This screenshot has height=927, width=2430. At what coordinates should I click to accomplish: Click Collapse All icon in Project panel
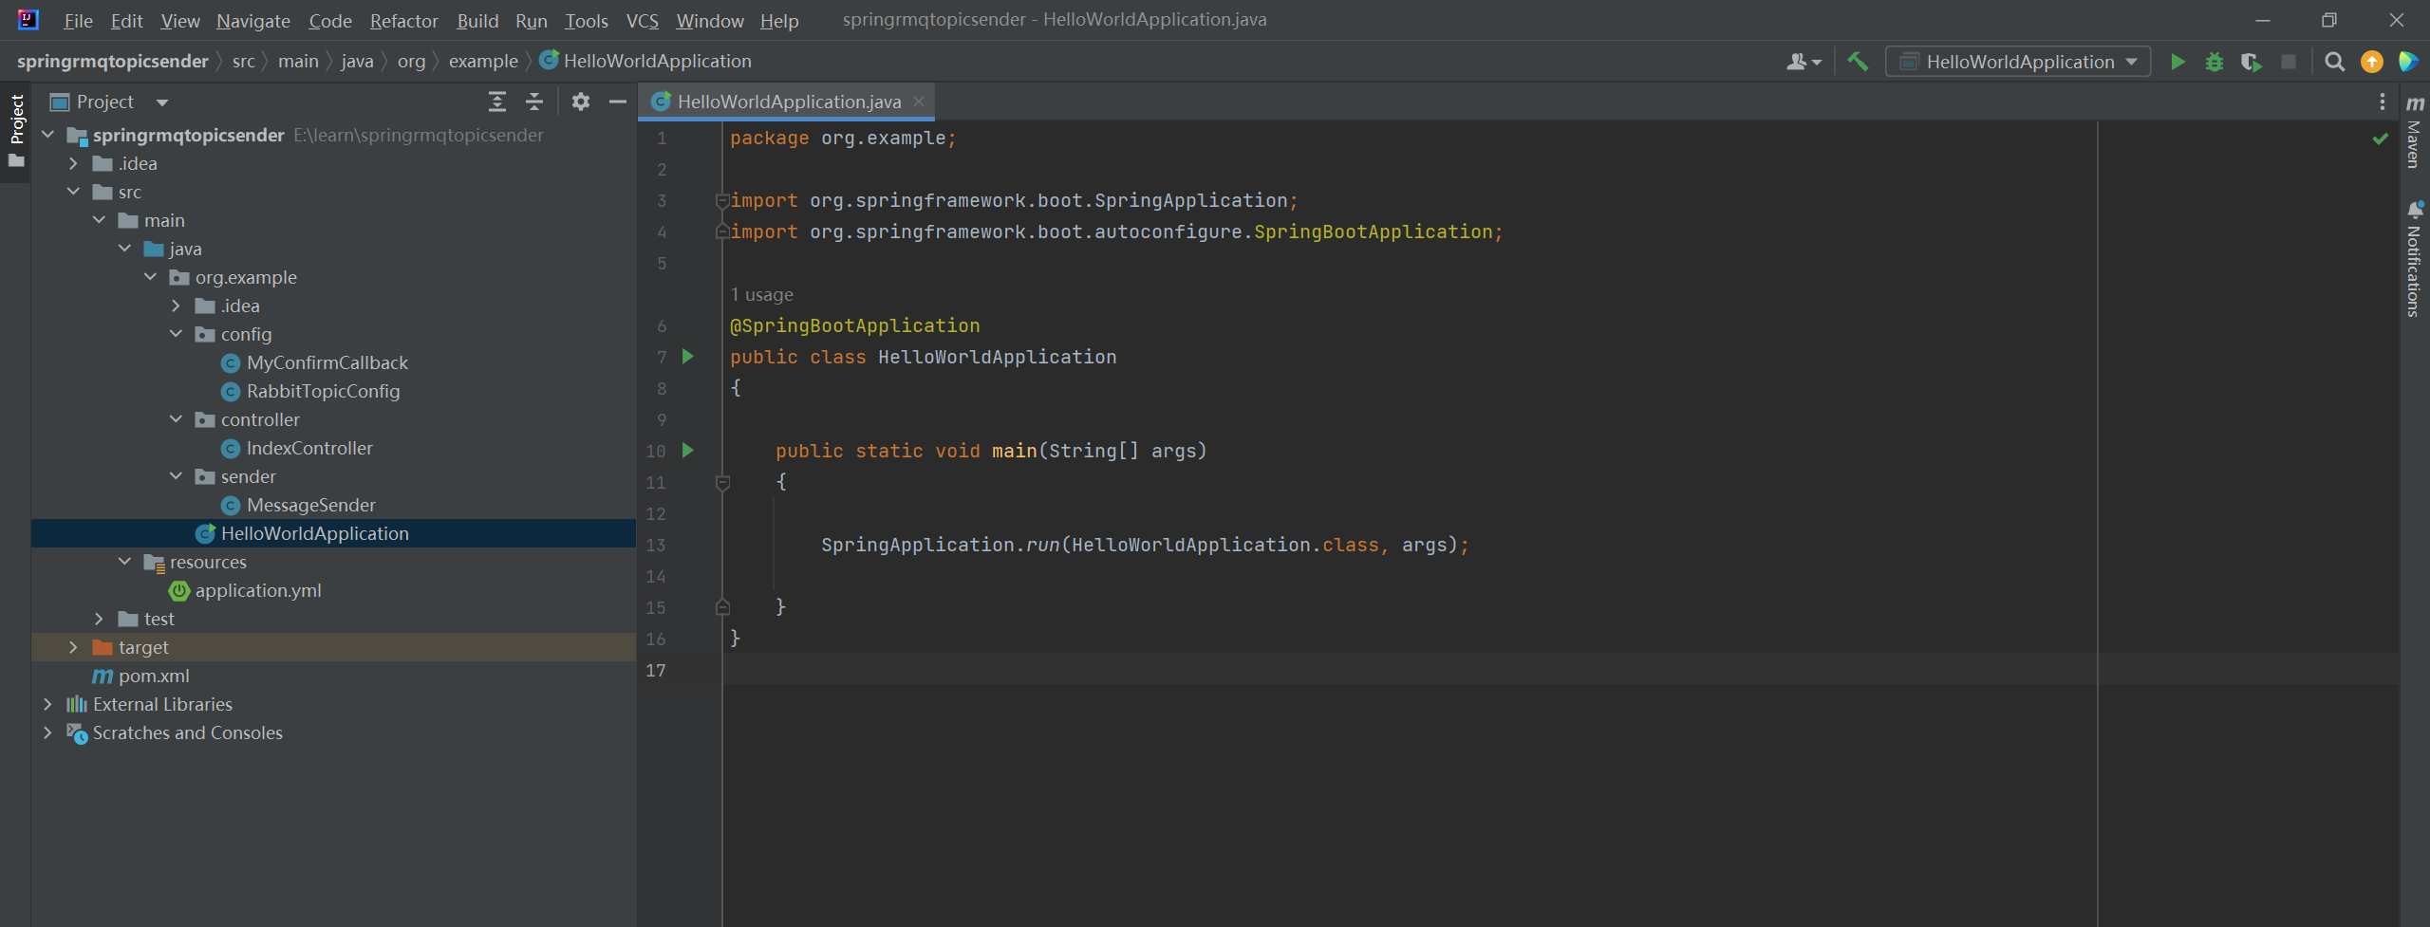pos(534,102)
